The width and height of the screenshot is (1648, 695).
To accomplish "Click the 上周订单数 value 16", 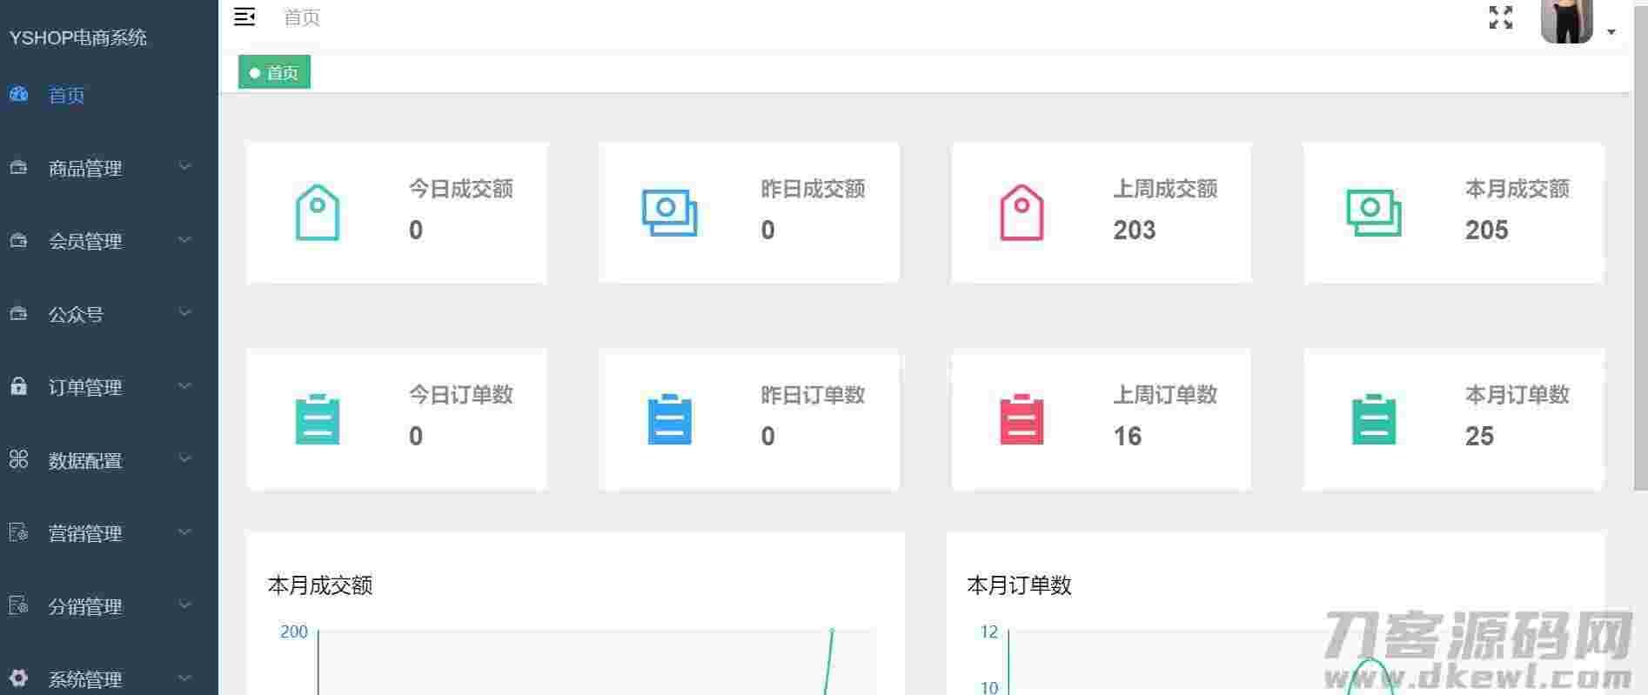I will click(x=1128, y=436).
